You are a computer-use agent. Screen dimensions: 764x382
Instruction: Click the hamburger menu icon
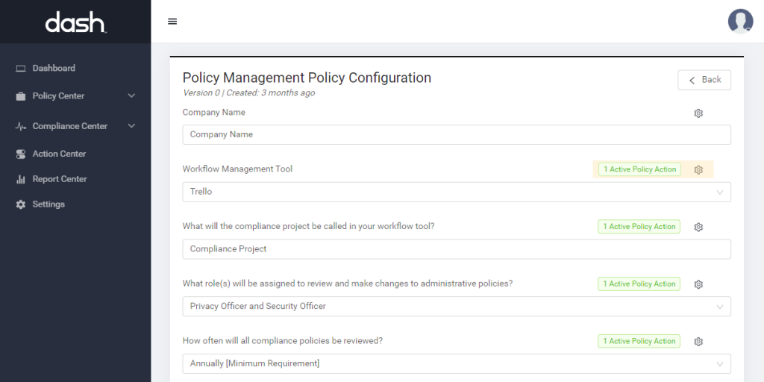click(x=172, y=22)
